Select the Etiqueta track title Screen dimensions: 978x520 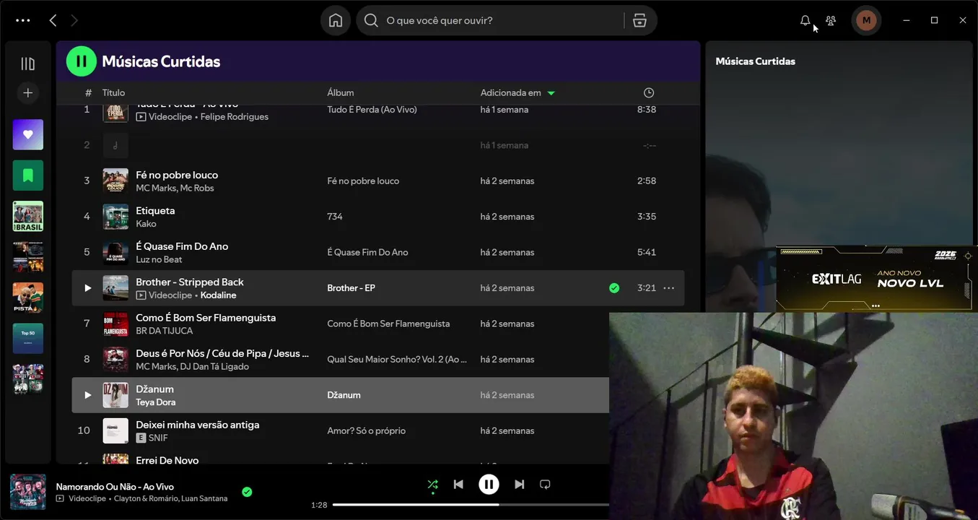(155, 210)
